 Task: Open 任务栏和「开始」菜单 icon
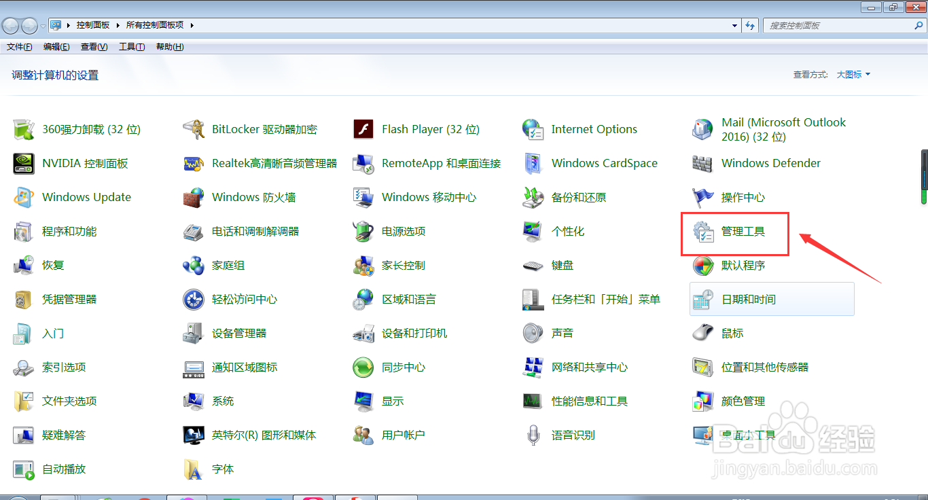[533, 299]
